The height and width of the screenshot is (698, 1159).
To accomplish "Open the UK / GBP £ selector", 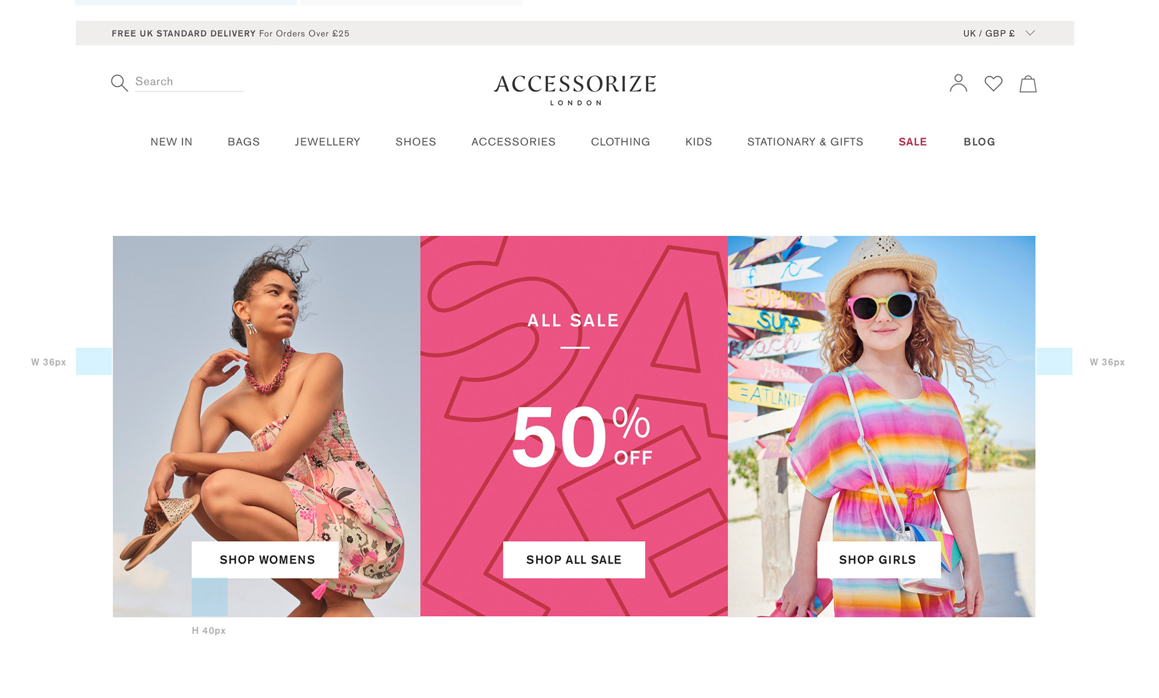I will (x=999, y=33).
